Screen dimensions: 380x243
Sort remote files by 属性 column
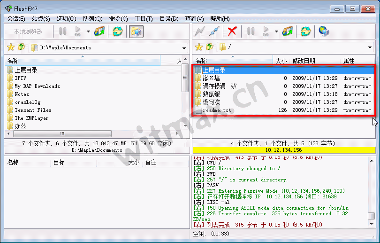pyautogui.click(x=357, y=61)
